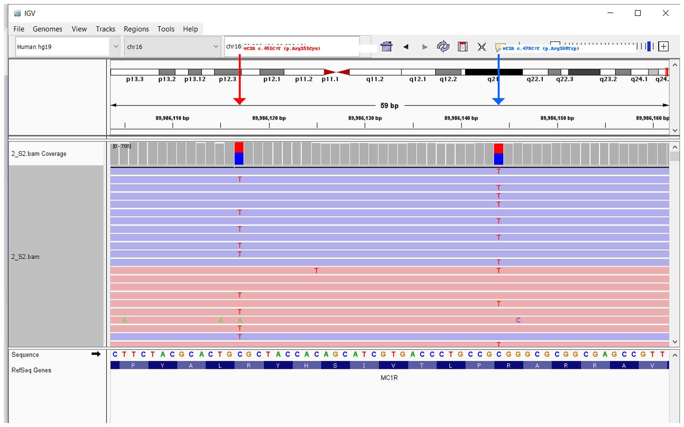
Task: Toggle the sequence strand direction arrow
Action: click(x=96, y=354)
